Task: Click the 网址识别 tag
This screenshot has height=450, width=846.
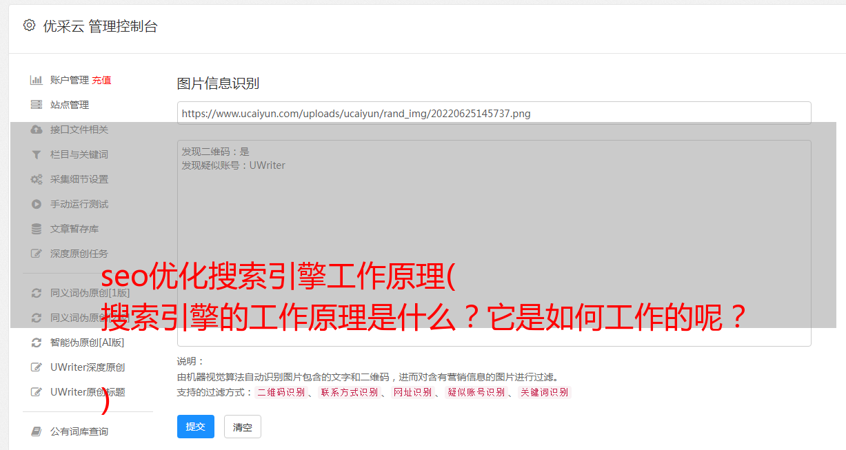Action: click(412, 392)
